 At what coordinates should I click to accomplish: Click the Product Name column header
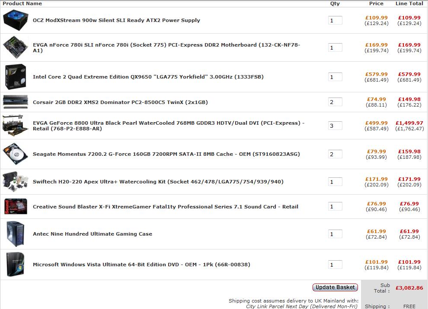click(x=22, y=3)
